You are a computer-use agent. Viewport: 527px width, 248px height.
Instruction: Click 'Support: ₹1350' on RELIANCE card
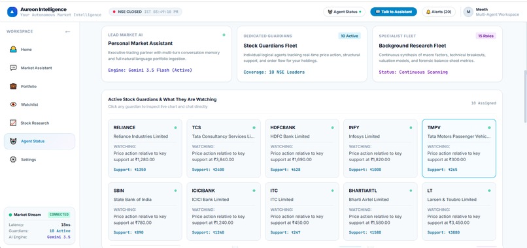coord(129,170)
